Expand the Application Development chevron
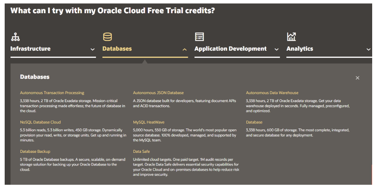The height and width of the screenshot is (189, 376). point(276,49)
